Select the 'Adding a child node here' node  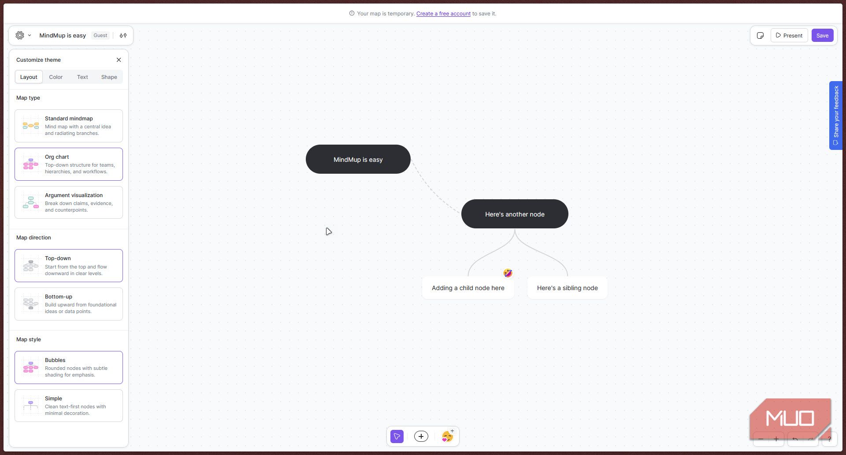point(468,288)
